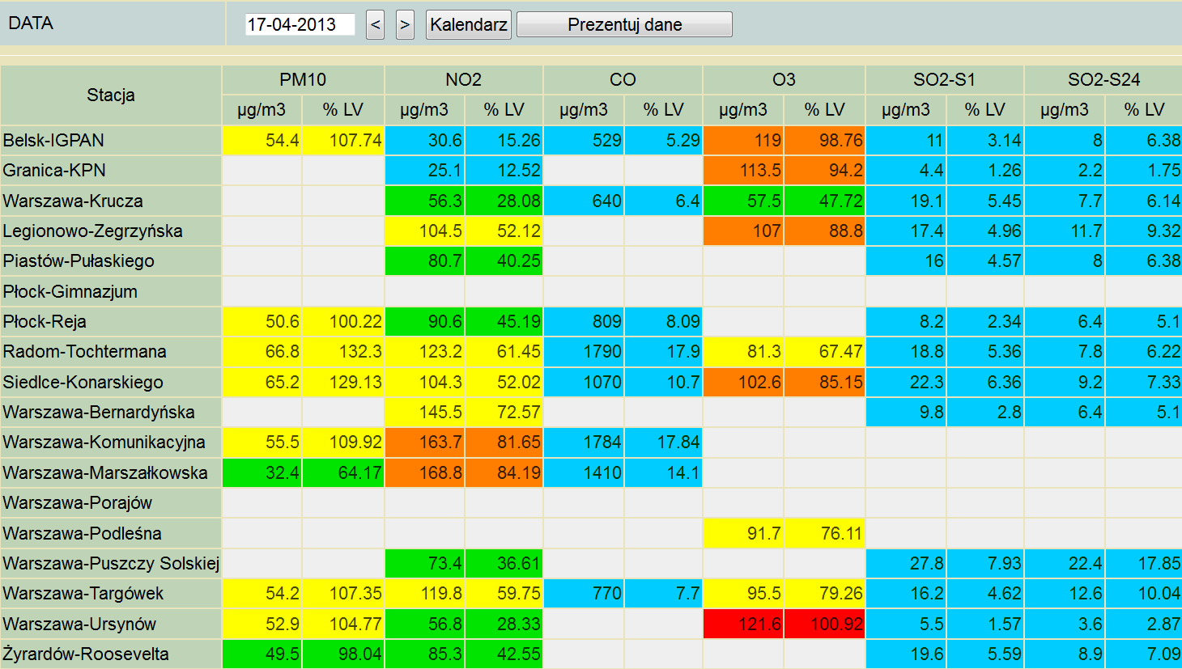Click the PM10 column header
1182x669 pixels.
(303, 79)
